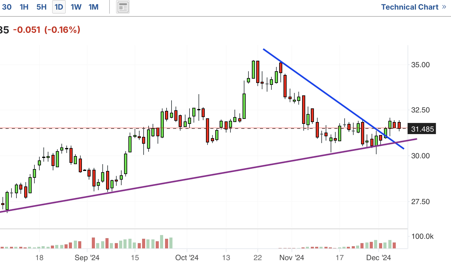Click the 15 date axis label

135,258
